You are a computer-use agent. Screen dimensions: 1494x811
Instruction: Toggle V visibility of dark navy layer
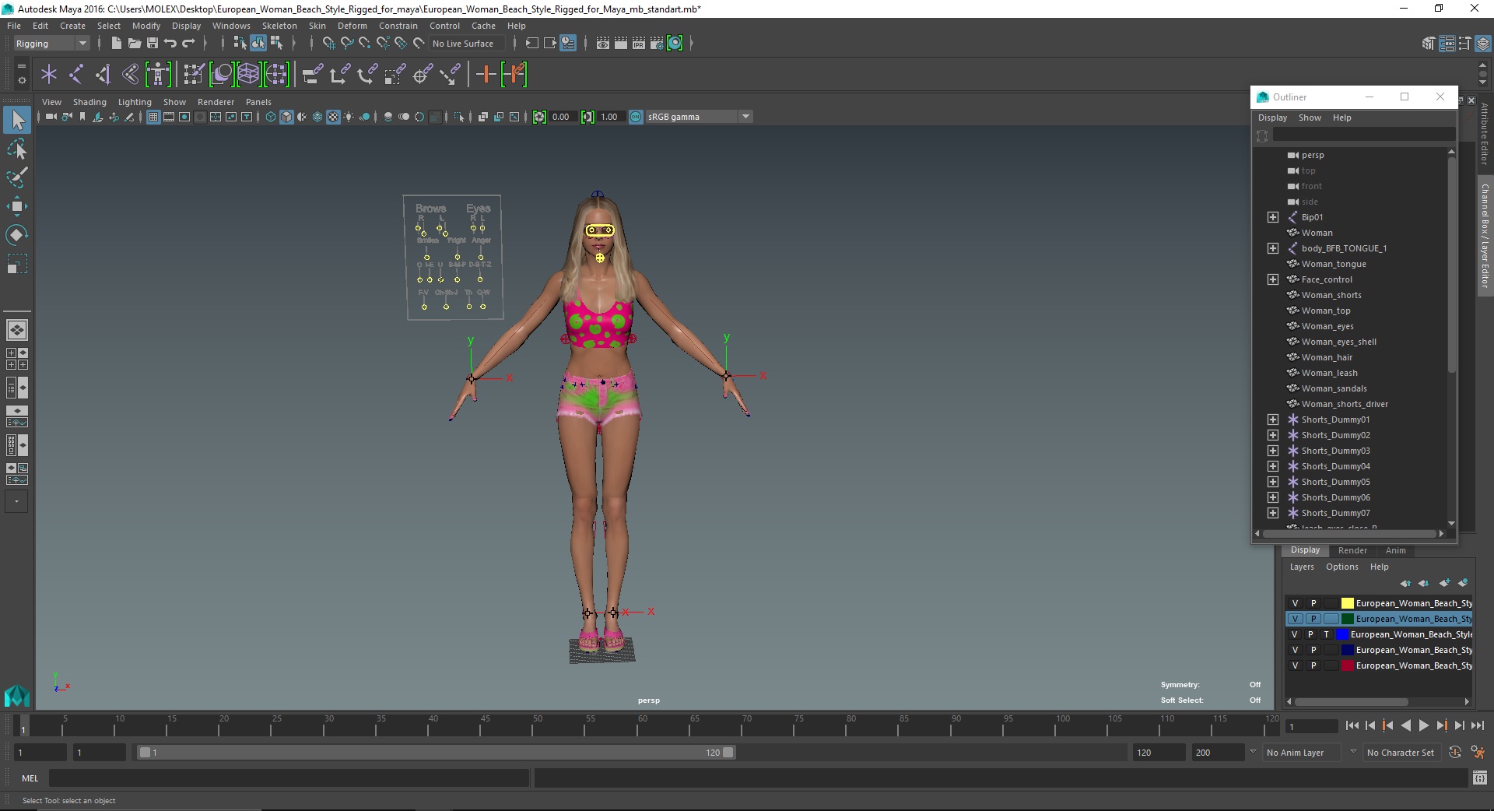coord(1295,650)
